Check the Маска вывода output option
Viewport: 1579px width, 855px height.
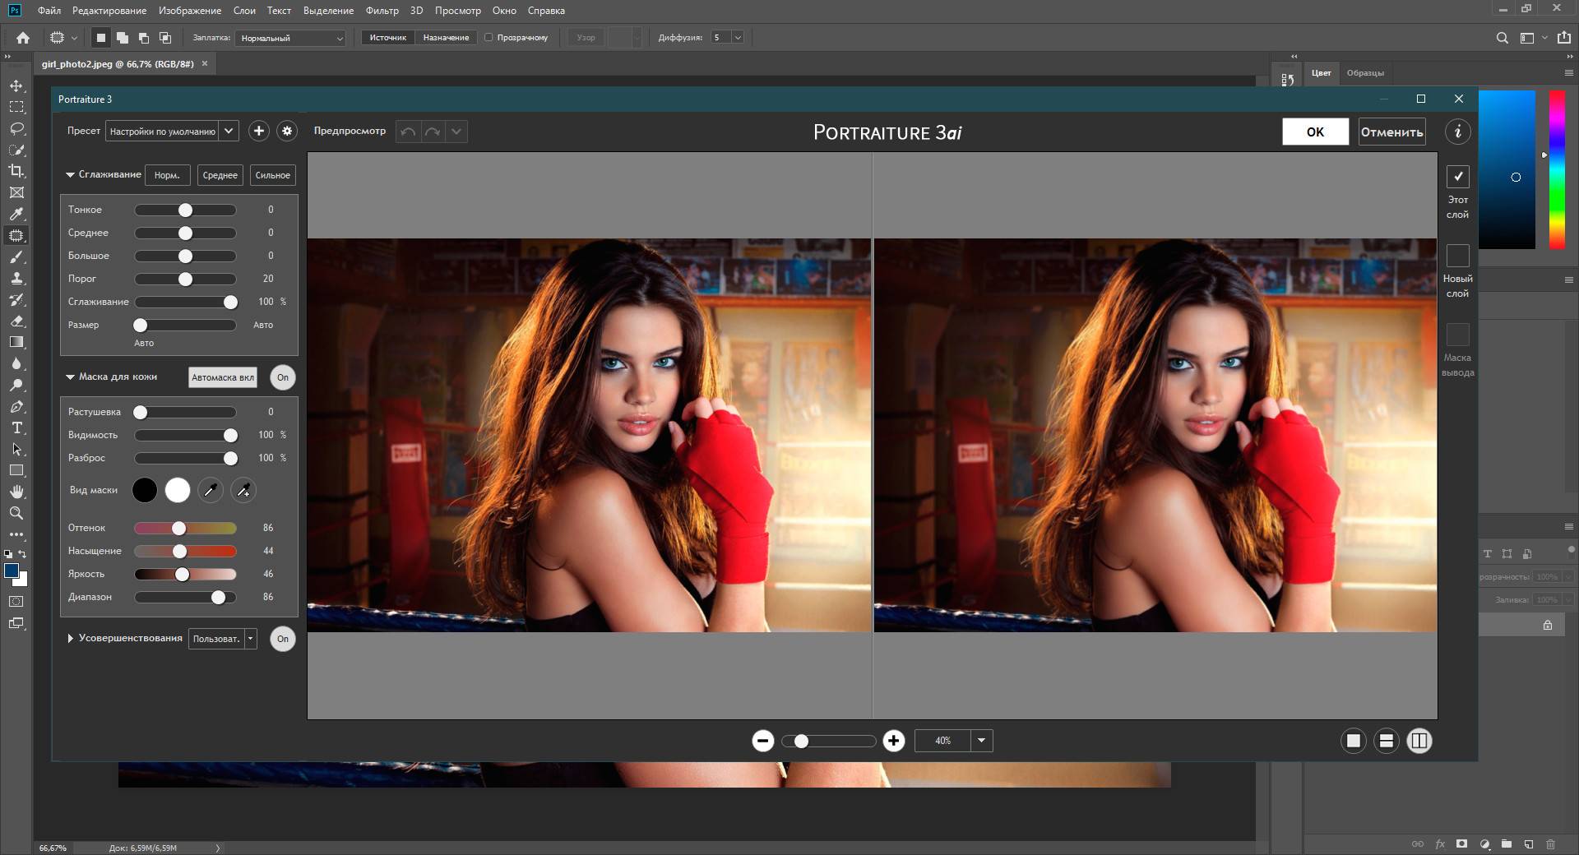click(x=1458, y=335)
